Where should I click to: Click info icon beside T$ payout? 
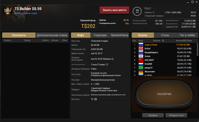tap(96, 99)
